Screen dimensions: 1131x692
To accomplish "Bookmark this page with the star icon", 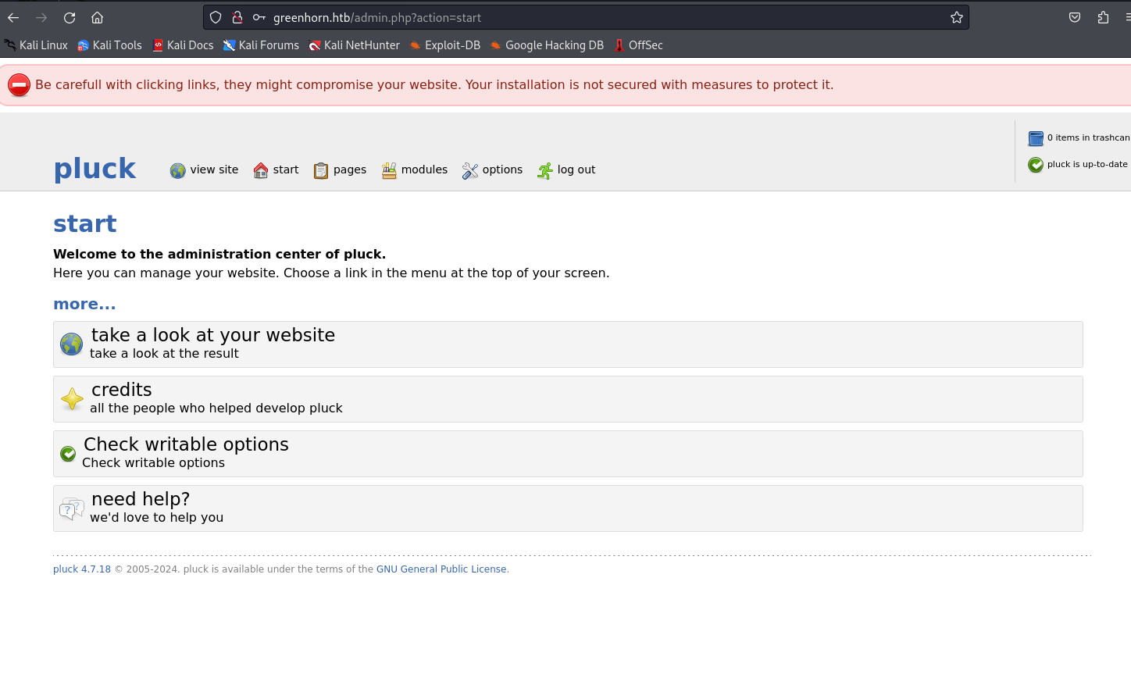I will point(957,17).
